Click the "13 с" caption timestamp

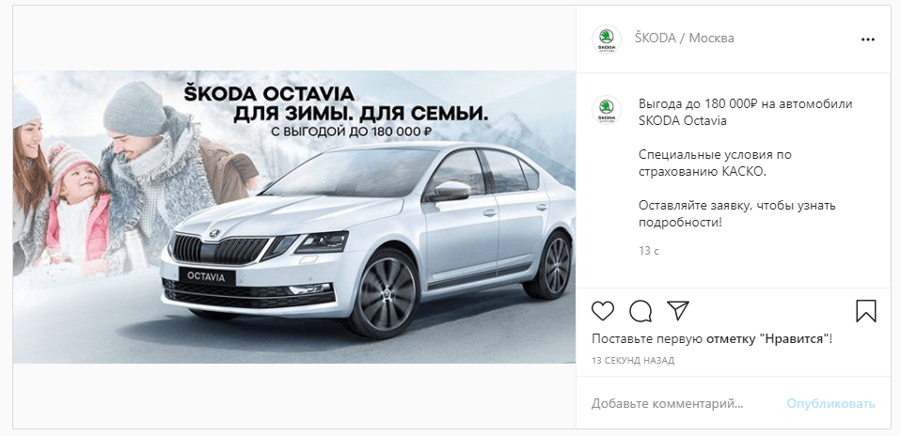pos(649,251)
